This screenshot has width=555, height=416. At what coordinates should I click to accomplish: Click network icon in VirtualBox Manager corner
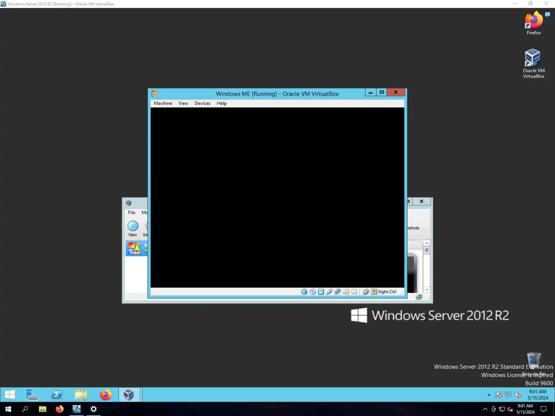pos(419,297)
